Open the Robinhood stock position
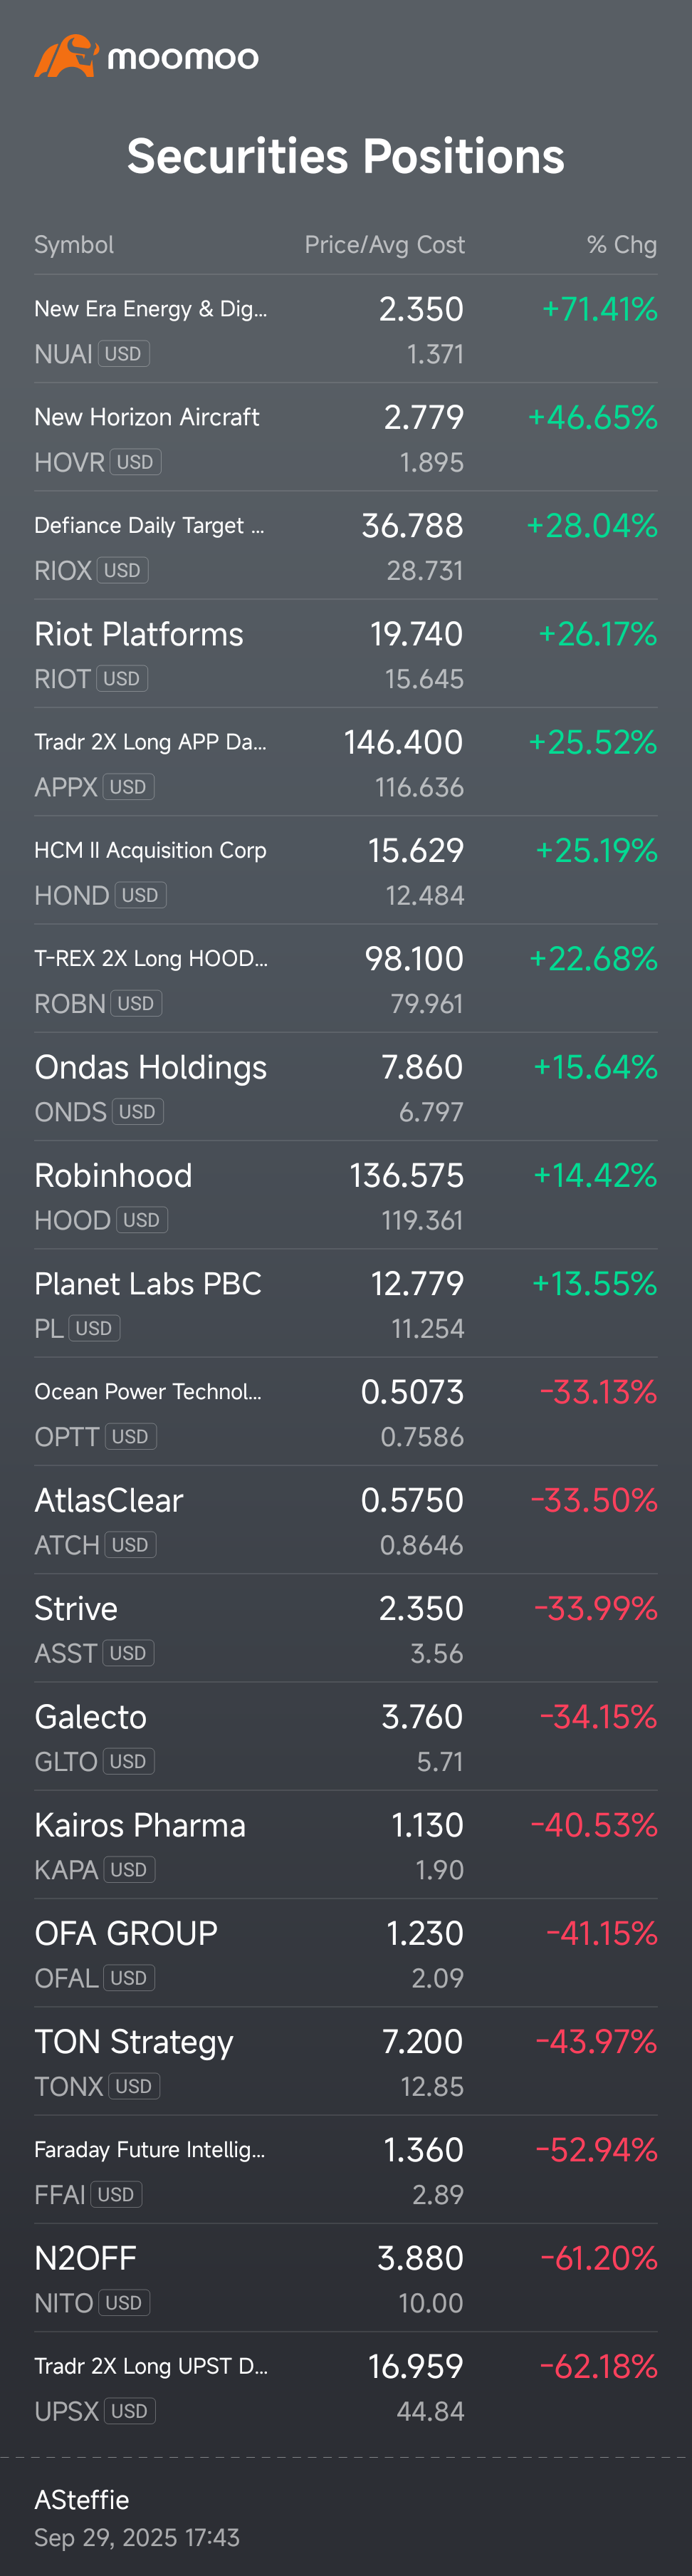This screenshot has width=692, height=2576. click(113, 1175)
